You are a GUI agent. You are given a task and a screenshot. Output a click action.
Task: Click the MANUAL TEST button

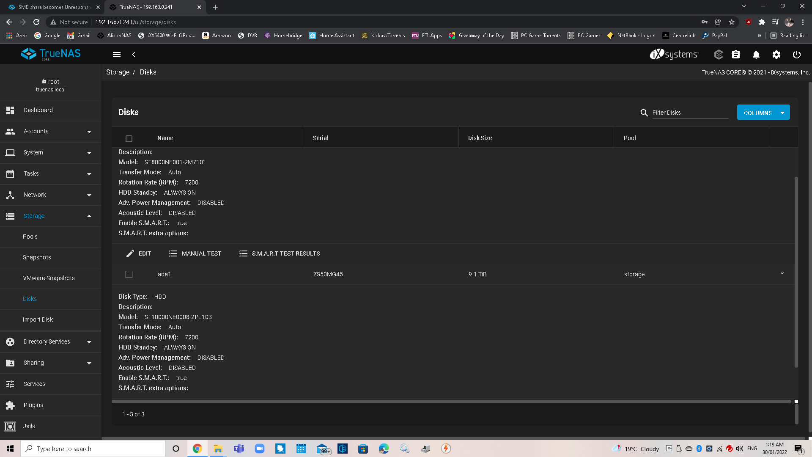195,253
